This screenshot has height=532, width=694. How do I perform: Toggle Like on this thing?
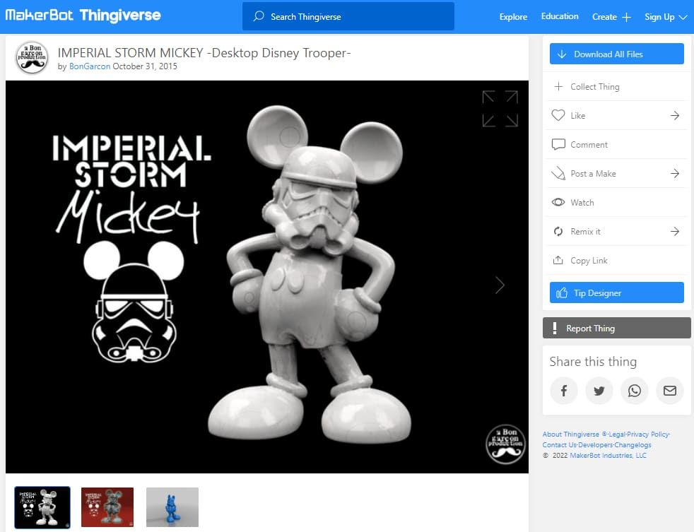[558, 115]
